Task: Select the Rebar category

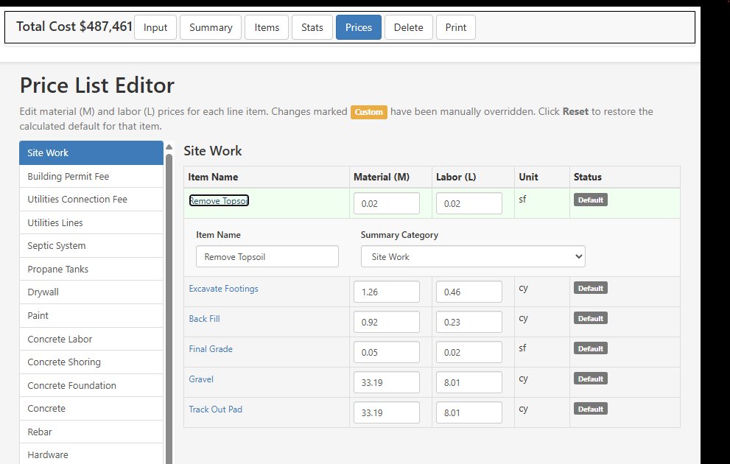Action: [x=41, y=432]
